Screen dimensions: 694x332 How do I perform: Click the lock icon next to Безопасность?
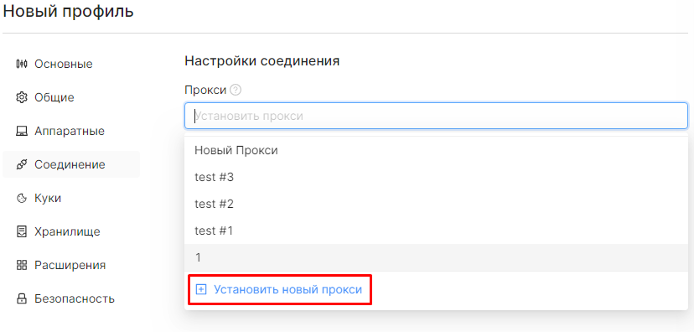point(22,298)
